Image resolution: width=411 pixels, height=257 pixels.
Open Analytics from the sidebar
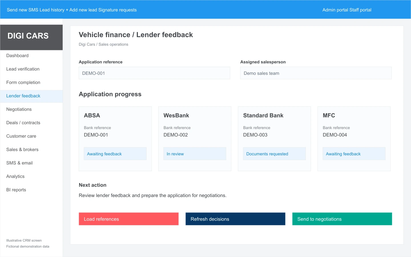pos(31,176)
